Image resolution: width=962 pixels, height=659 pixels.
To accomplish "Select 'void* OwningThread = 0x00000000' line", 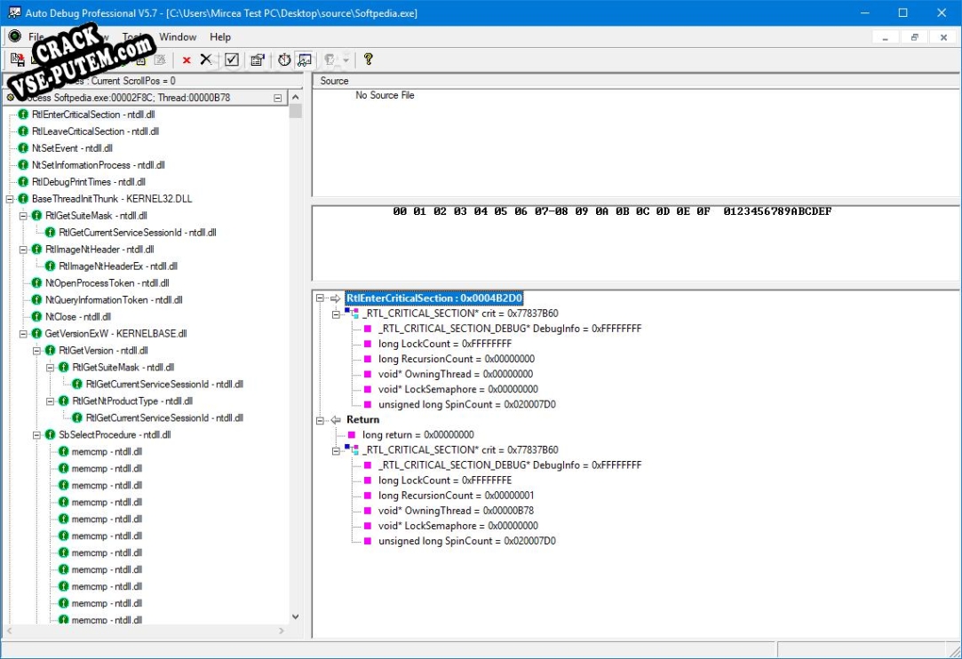I will click(x=455, y=374).
